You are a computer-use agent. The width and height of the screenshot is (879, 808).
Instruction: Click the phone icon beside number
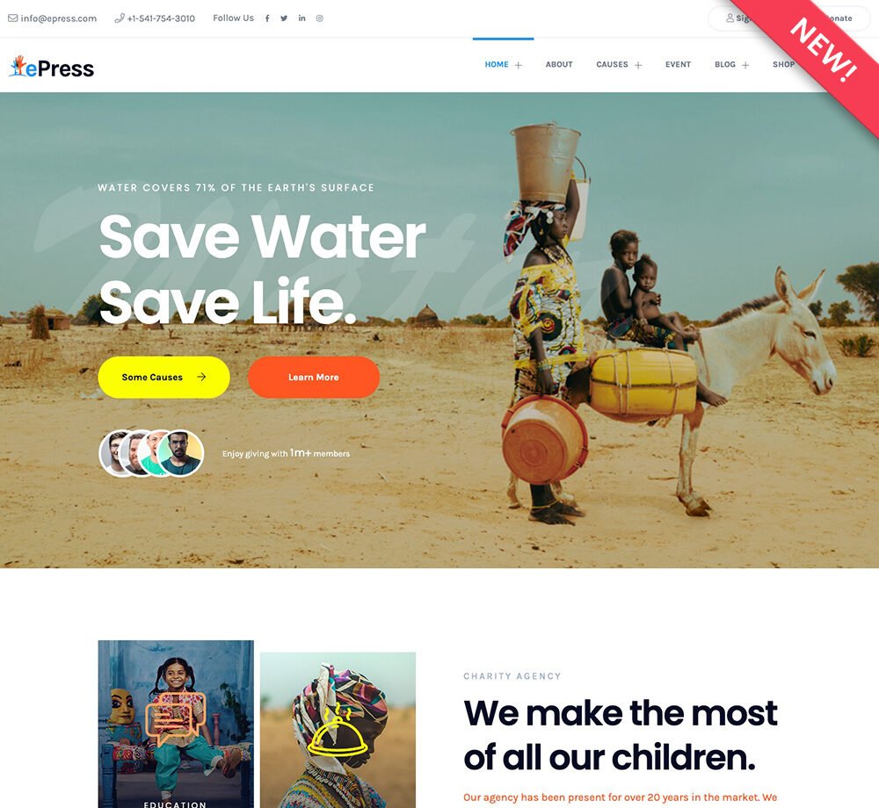119,18
